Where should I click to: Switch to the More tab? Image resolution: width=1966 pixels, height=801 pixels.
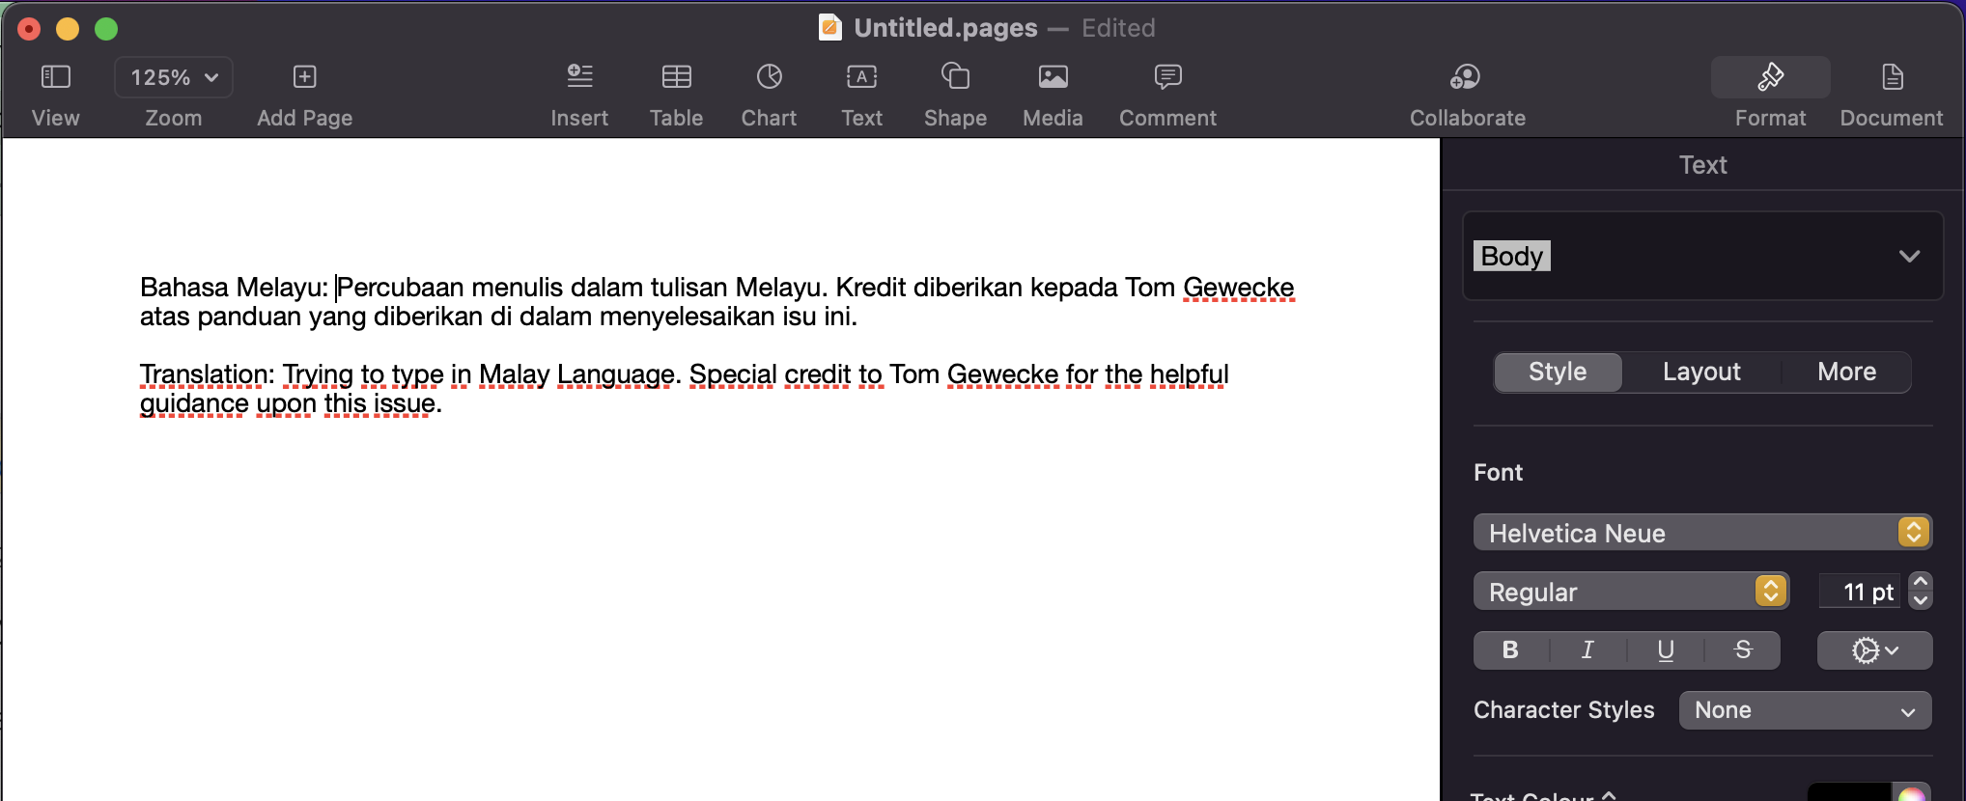coord(1846,372)
